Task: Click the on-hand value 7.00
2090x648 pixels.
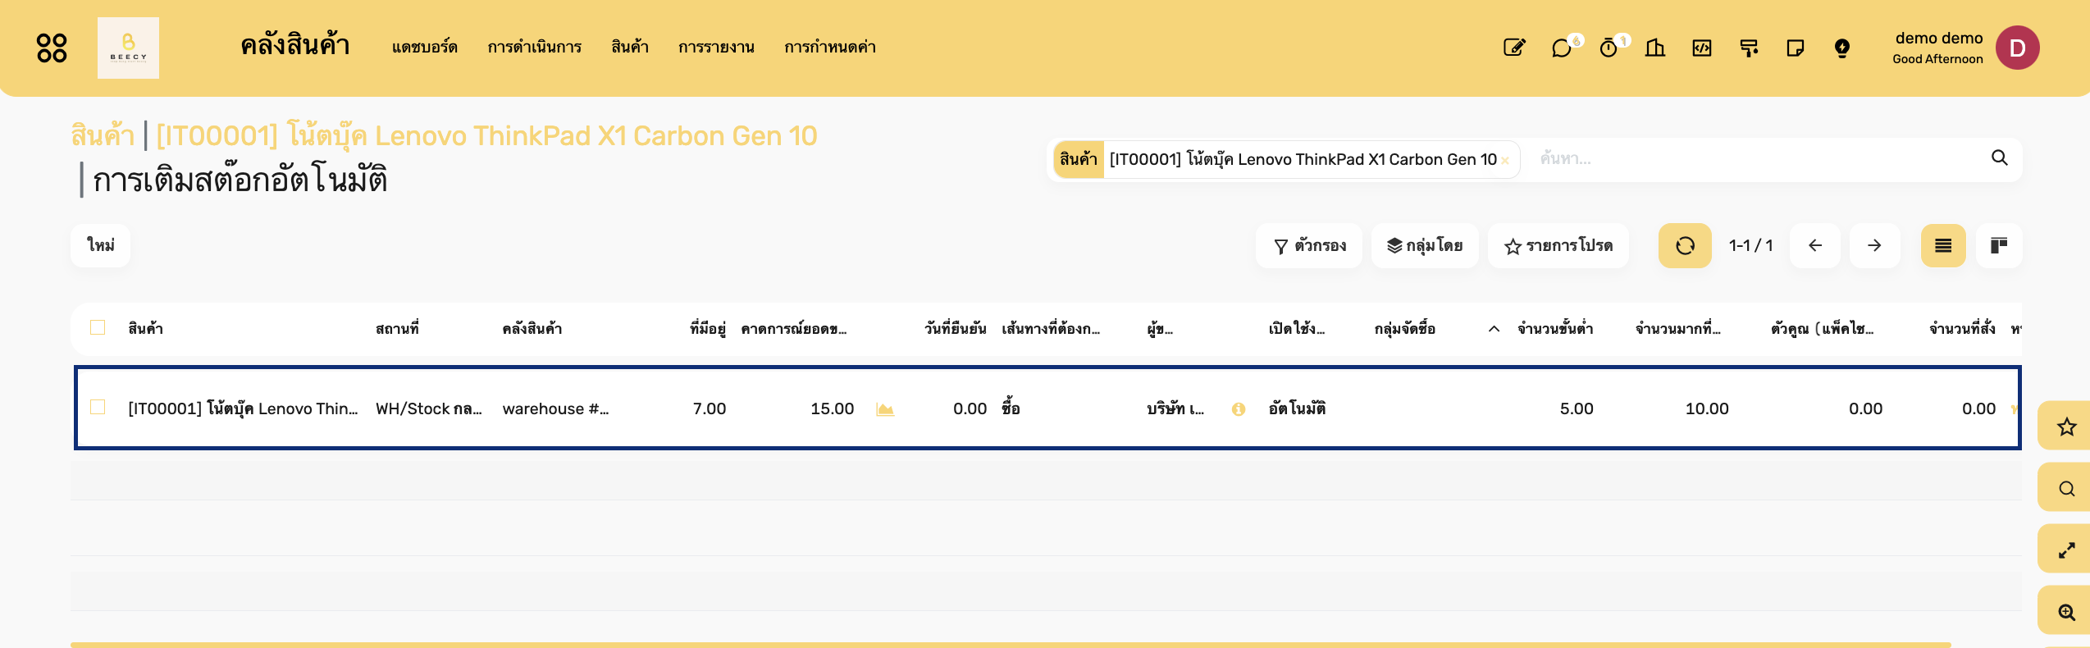Action: coord(709,408)
